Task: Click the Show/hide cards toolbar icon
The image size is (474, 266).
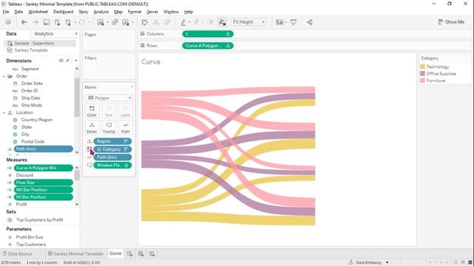Action: tap(280, 22)
